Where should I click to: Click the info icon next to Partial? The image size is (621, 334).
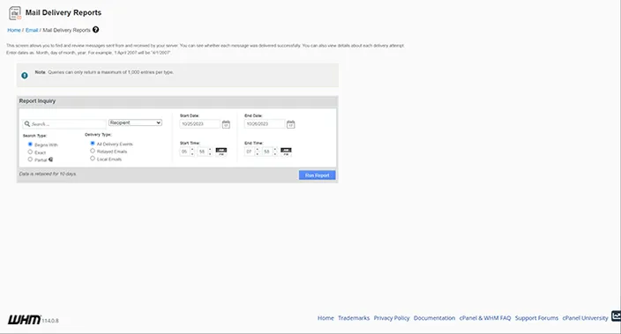pos(50,160)
